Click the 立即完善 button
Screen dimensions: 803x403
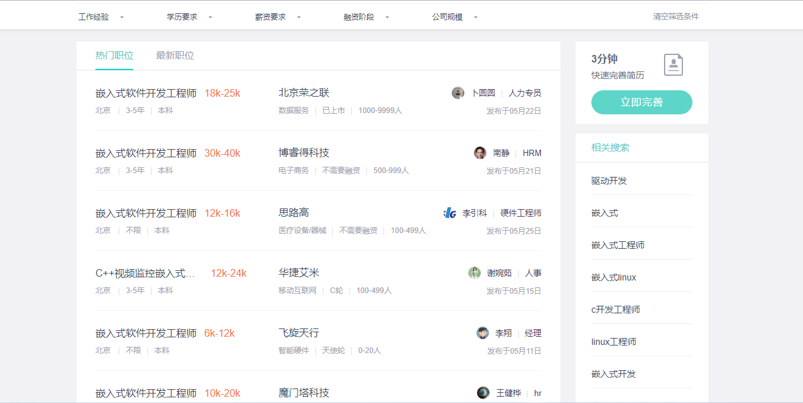point(642,102)
